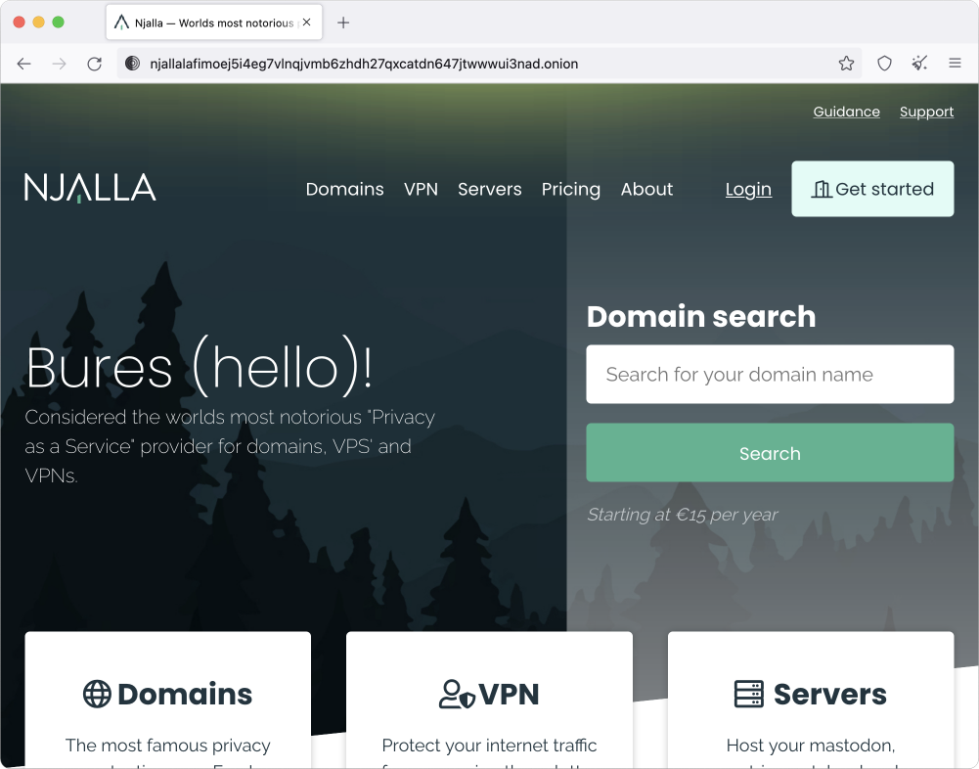Open the Servers navigation item

(x=489, y=189)
